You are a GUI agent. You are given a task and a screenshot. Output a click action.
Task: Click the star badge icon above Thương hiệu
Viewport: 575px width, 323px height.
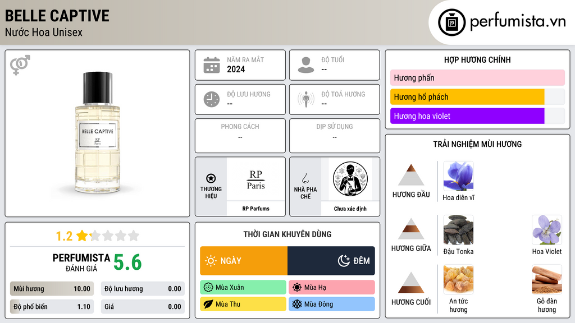[x=211, y=178]
